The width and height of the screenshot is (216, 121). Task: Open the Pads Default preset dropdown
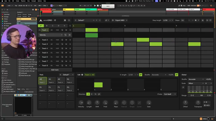[68, 75]
